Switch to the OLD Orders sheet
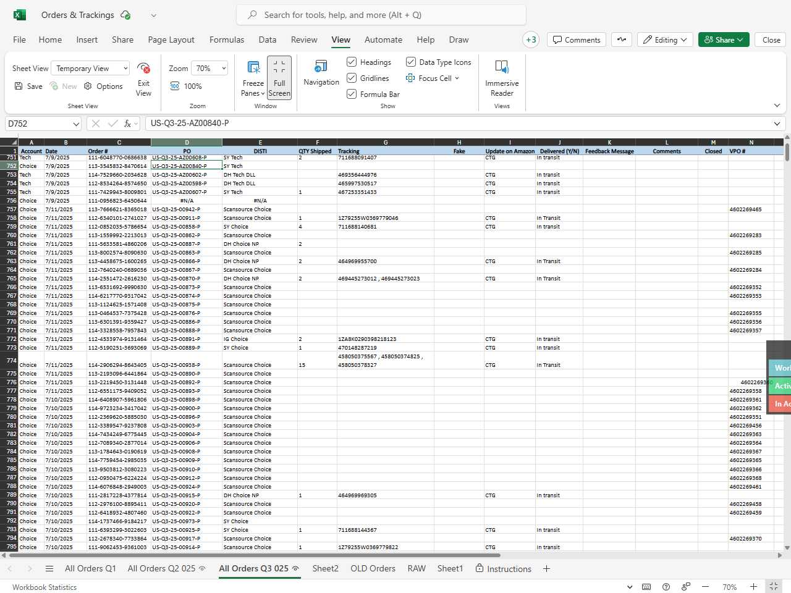 [373, 568]
